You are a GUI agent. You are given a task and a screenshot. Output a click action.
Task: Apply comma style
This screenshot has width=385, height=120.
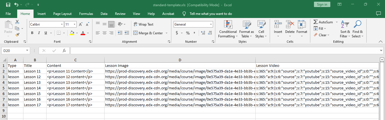[x=194, y=33]
